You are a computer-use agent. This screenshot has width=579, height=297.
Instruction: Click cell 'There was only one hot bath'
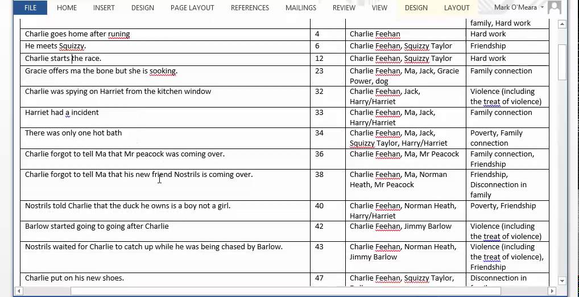[x=166, y=138]
